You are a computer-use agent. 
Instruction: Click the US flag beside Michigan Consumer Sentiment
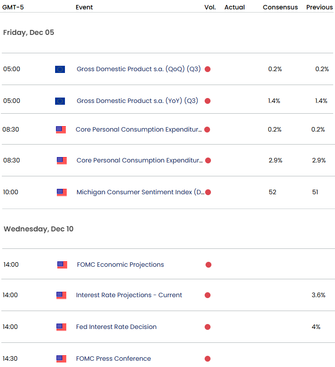tap(62, 192)
